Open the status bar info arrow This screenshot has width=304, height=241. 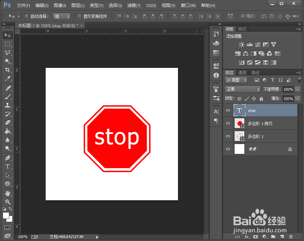97,237
